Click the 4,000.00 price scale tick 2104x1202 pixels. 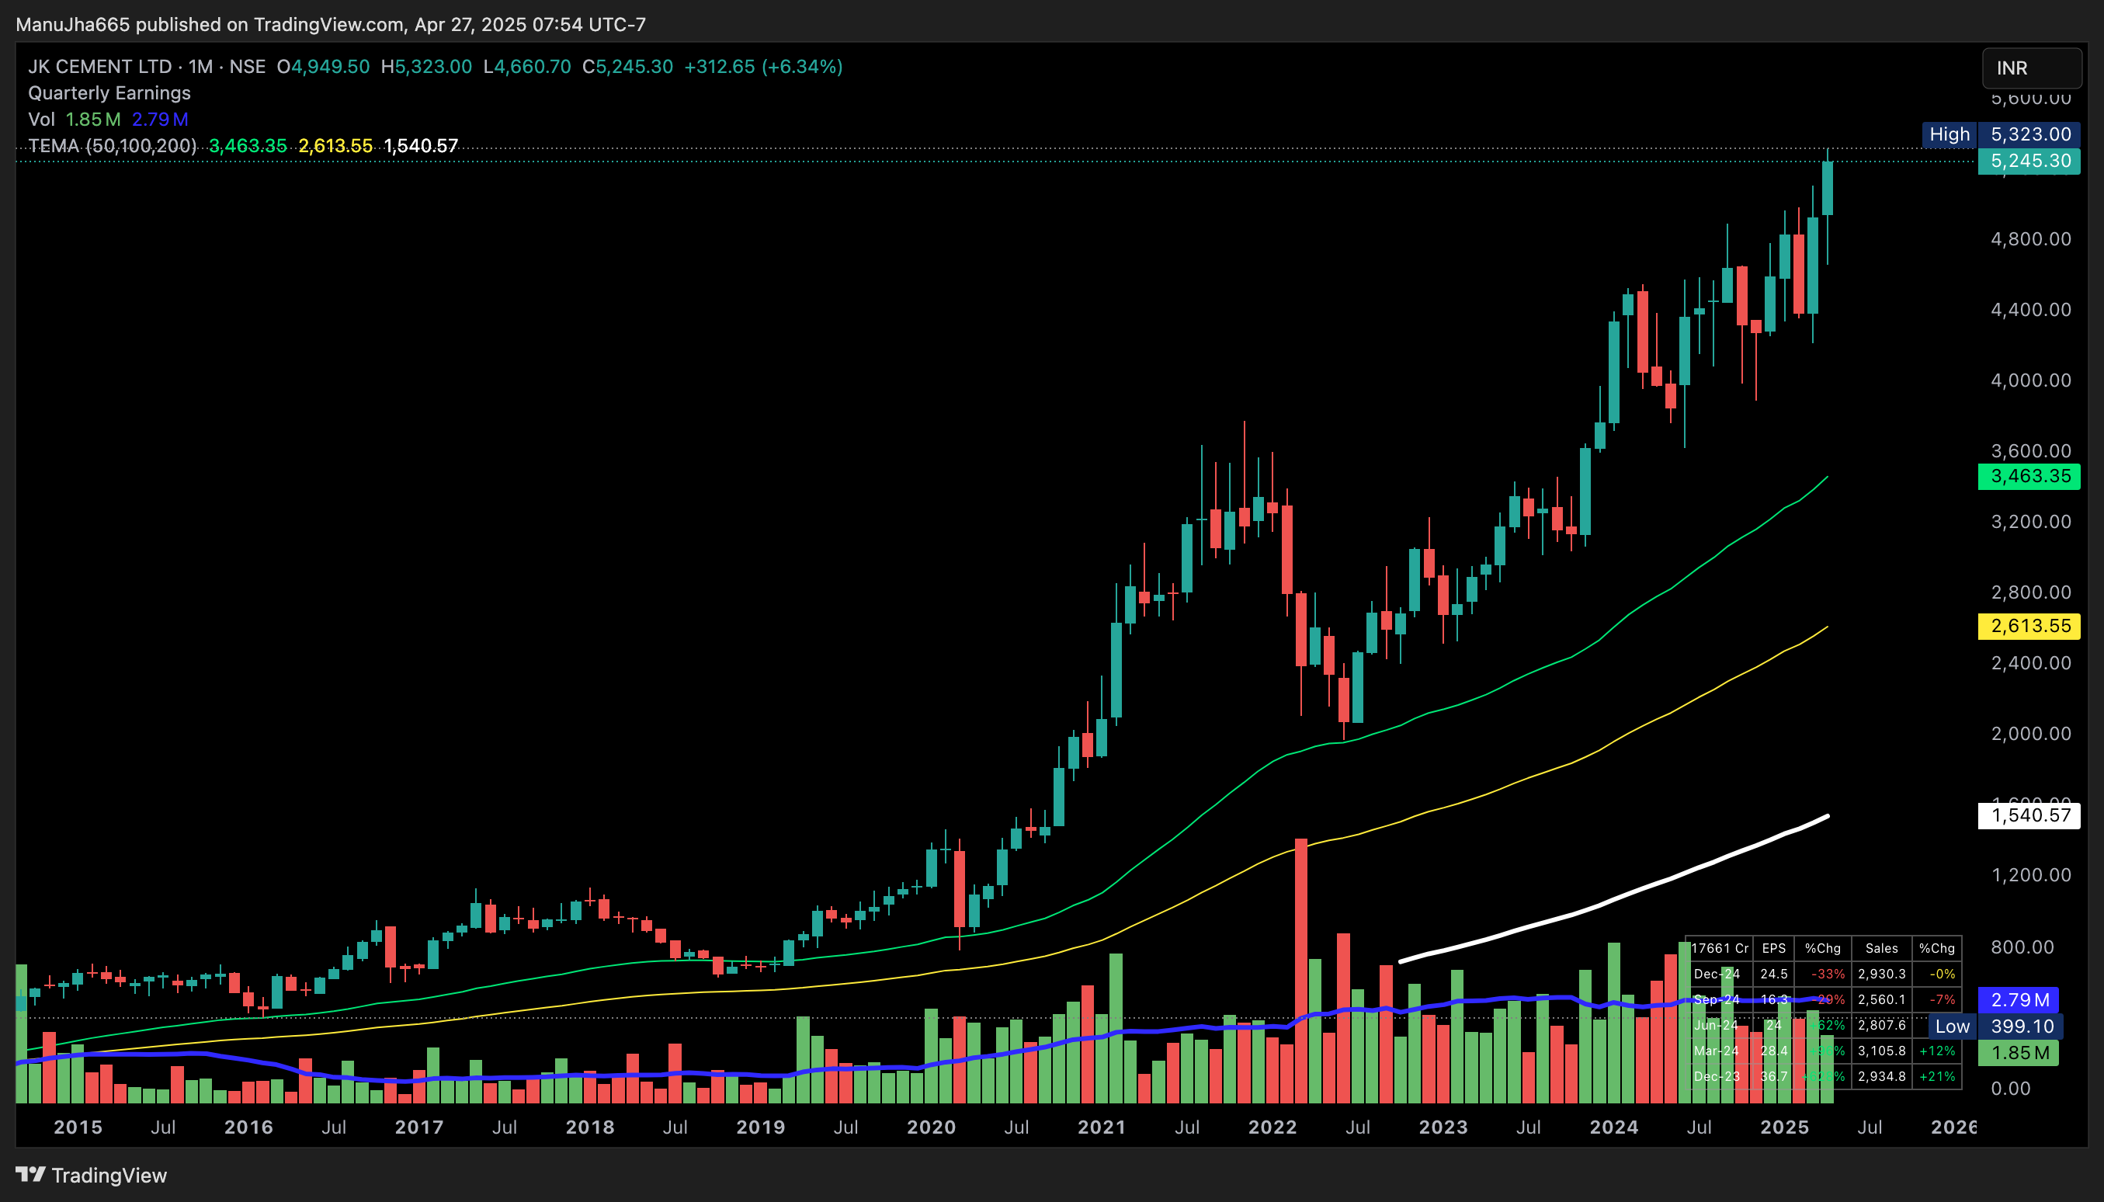(2030, 380)
